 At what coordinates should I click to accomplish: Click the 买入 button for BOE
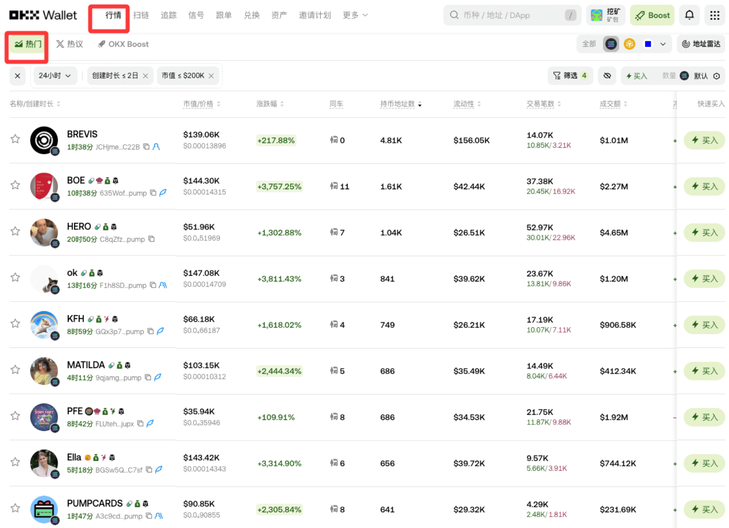704,187
